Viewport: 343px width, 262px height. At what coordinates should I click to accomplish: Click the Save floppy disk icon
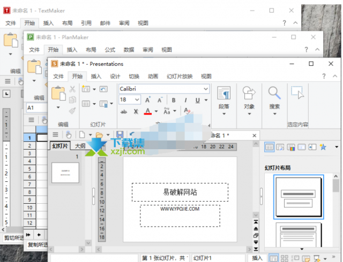[120, 135]
